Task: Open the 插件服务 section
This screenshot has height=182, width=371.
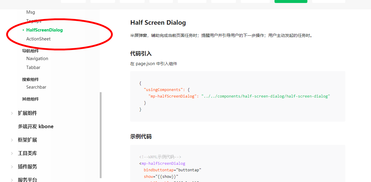Action: (x=27, y=167)
